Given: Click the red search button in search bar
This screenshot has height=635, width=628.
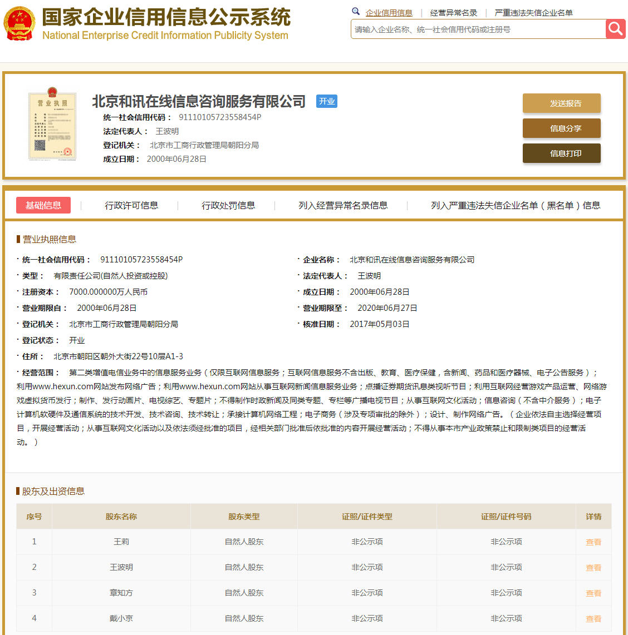Looking at the screenshot, I should [x=615, y=28].
